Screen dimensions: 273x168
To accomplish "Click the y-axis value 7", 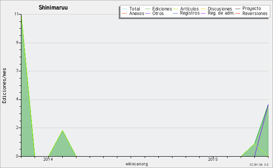I will click(x=17, y=71).
